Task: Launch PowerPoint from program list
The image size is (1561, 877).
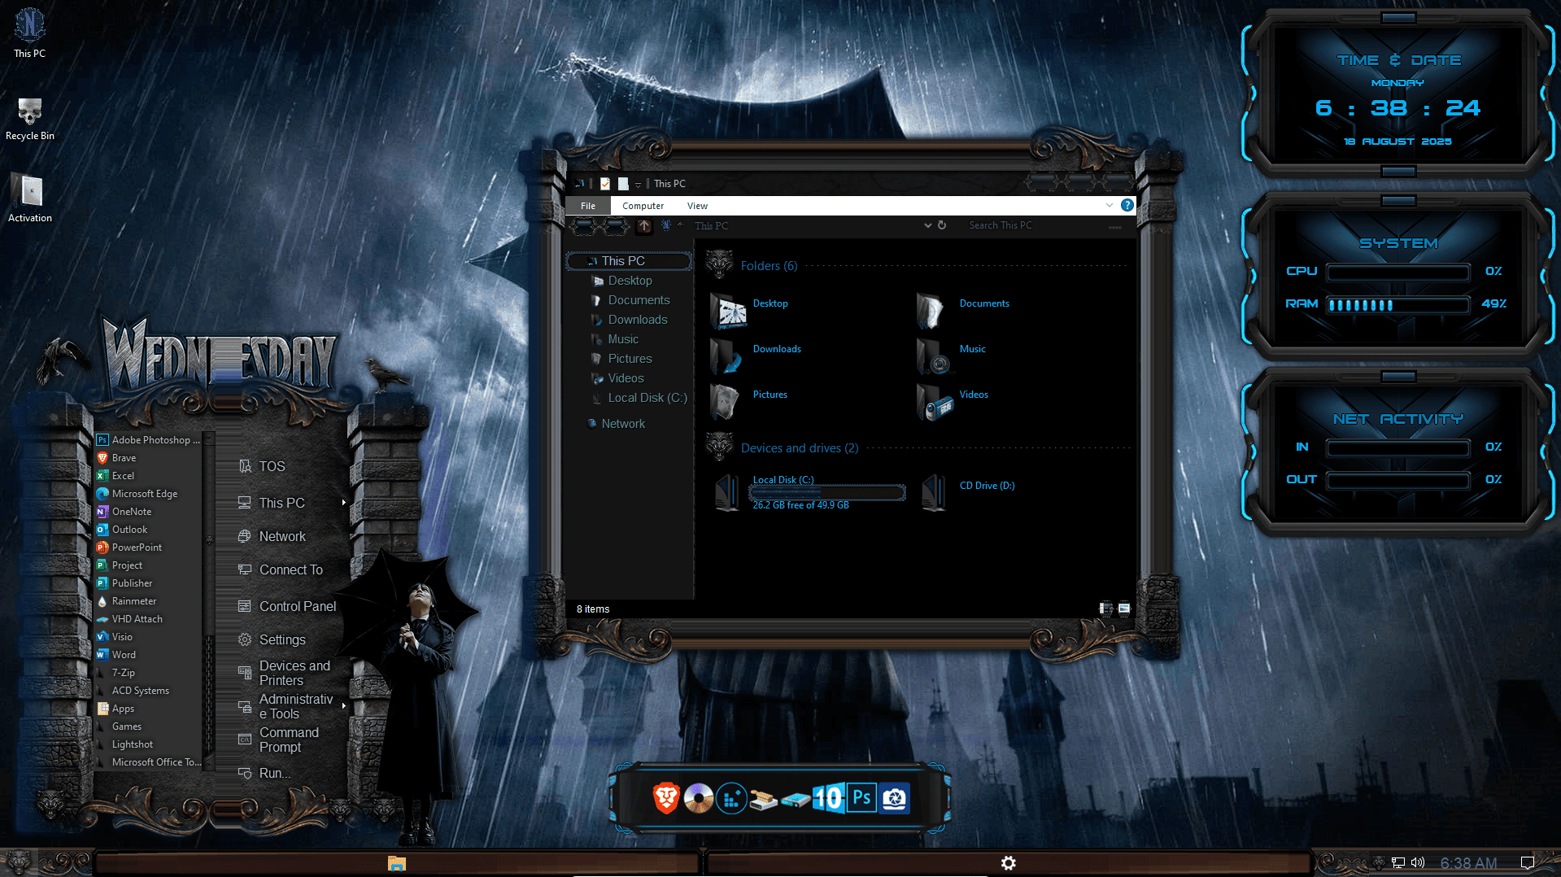Action: click(x=137, y=548)
